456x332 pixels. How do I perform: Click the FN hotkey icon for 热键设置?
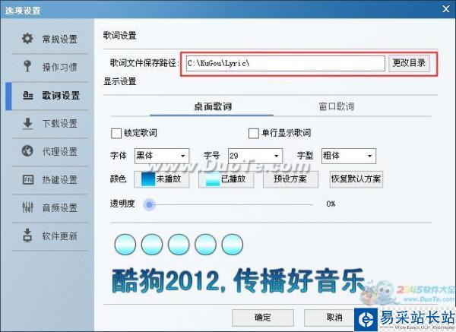pos(28,179)
